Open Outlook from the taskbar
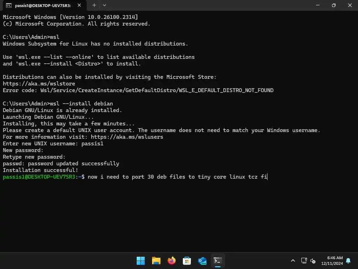 click(x=202, y=261)
